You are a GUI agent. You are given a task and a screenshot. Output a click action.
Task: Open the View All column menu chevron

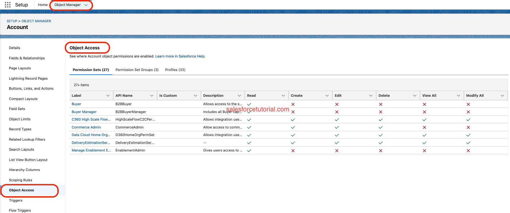(x=459, y=96)
